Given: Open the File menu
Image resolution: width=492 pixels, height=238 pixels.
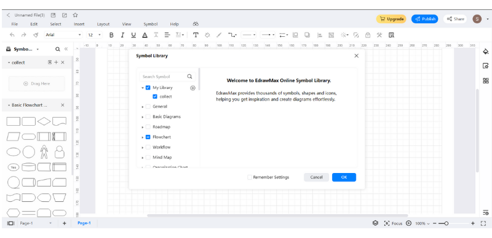Looking at the screenshot, I should coord(14,24).
